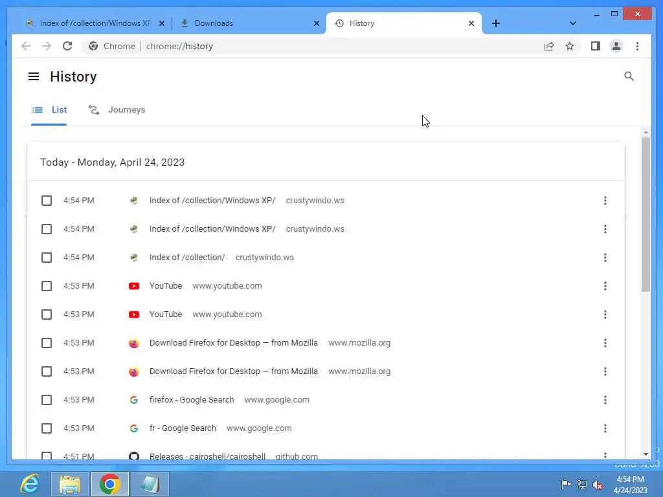
Task: Click the Chrome taskbar icon
Action: pyautogui.click(x=110, y=484)
